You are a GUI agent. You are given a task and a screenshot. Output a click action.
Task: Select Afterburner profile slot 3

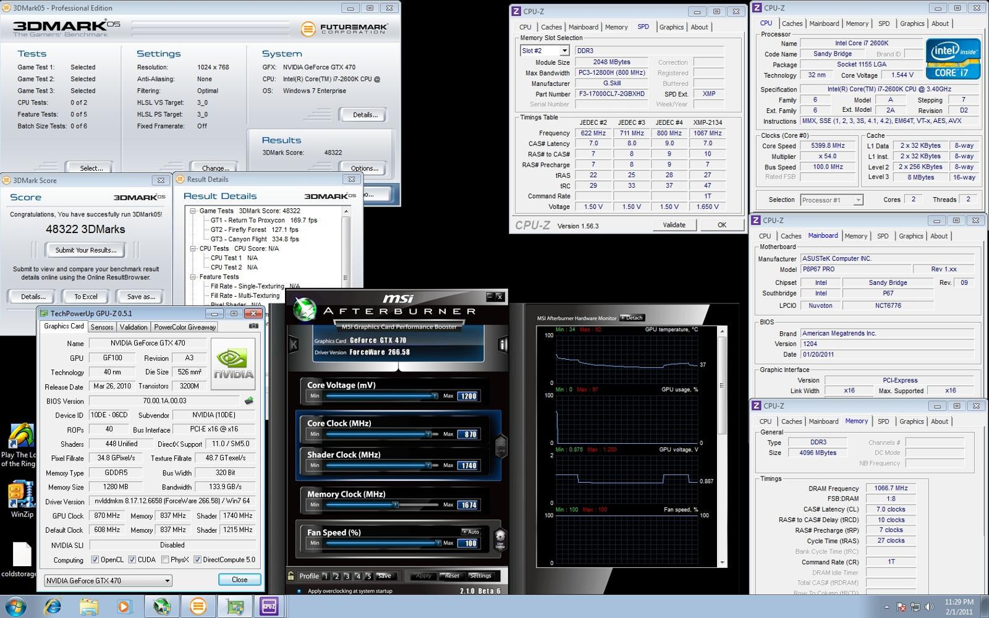click(347, 576)
